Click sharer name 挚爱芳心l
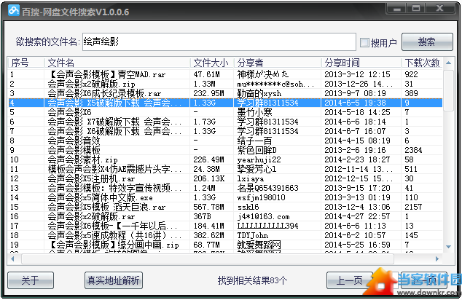 (x=257, y=169)
